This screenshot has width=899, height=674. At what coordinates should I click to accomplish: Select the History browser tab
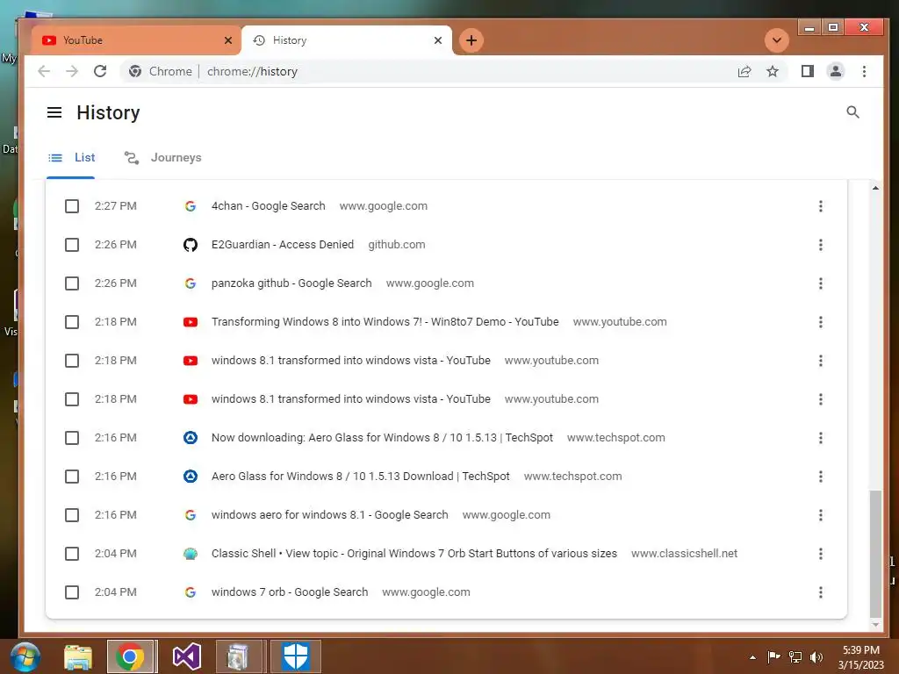(346, 40)
